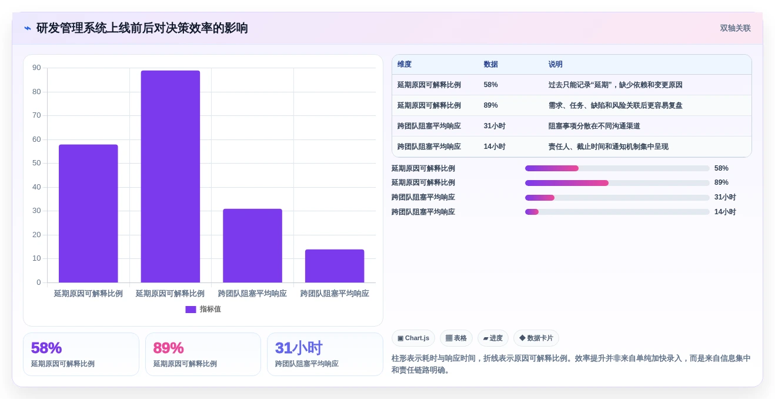Select the 表格 chip
The image size is (775, 399).
[456, 338]
